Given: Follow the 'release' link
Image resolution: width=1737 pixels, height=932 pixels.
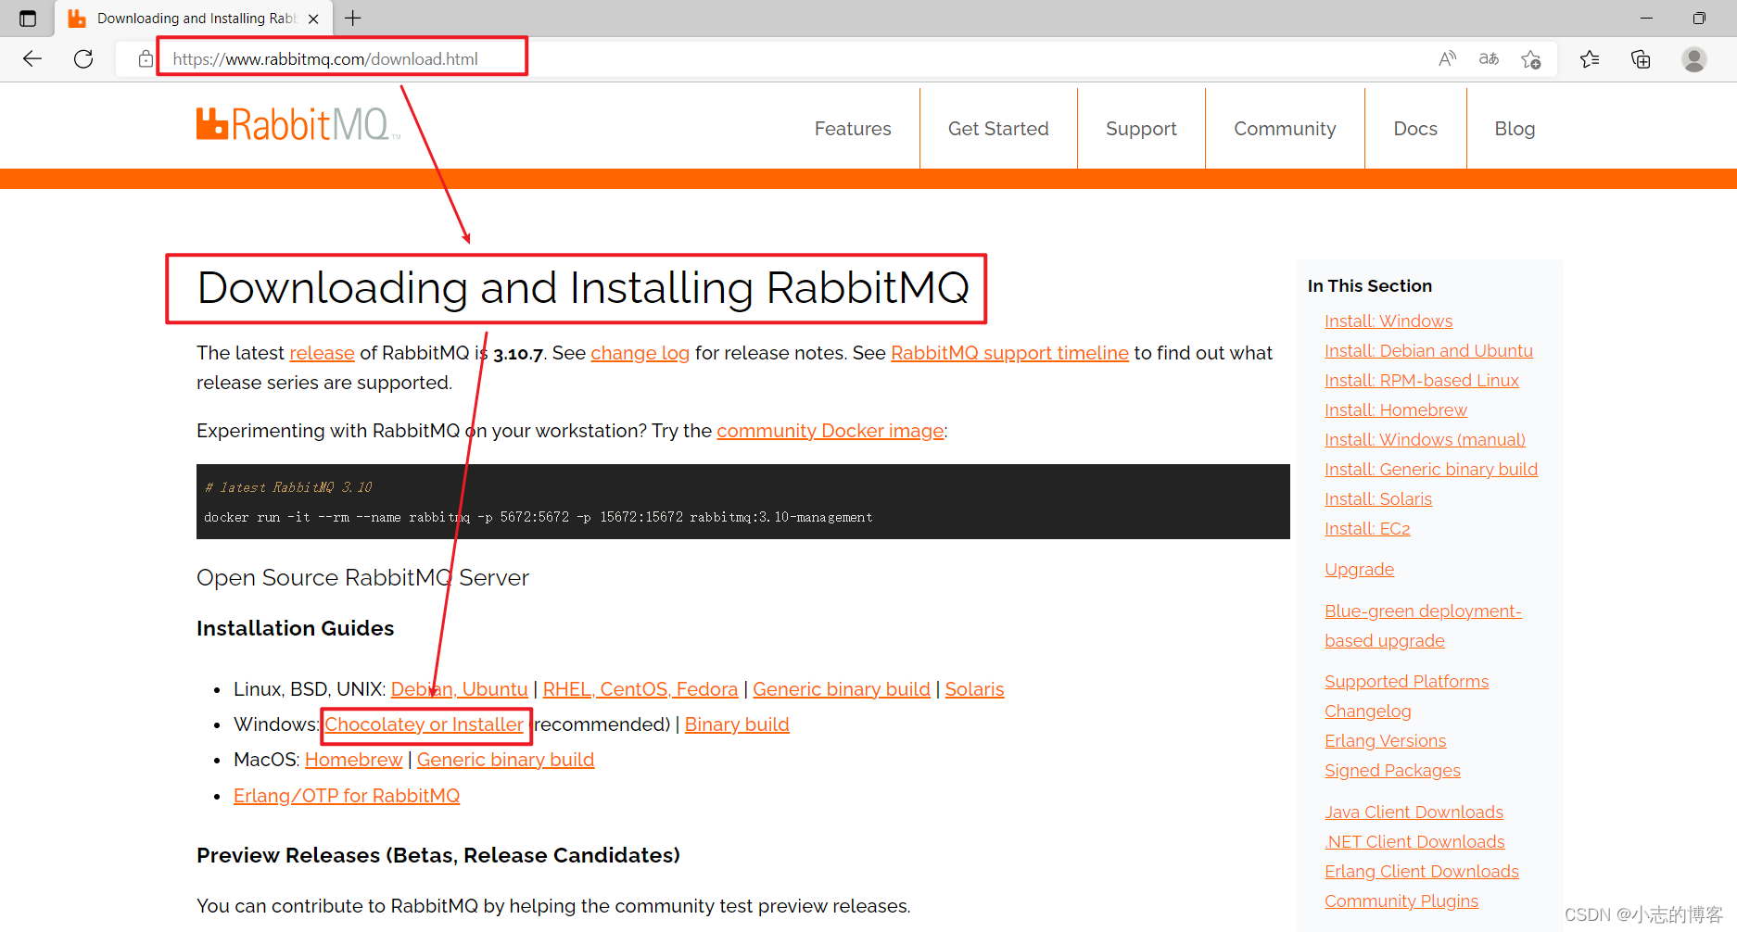Looking at the screenshot, I should pyautogui.click(x=322, y=353).
